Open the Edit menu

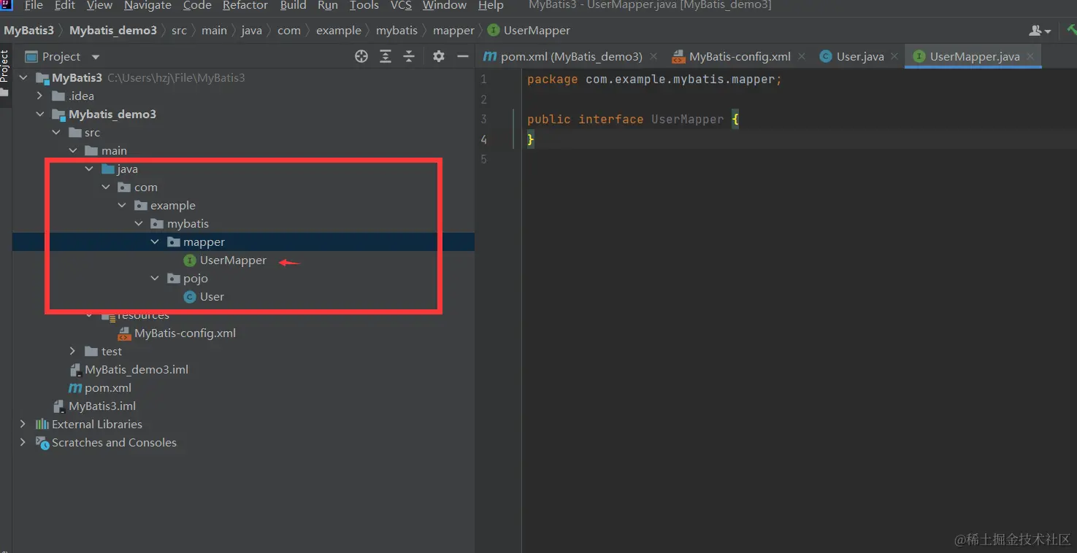[x=65, y=5]
